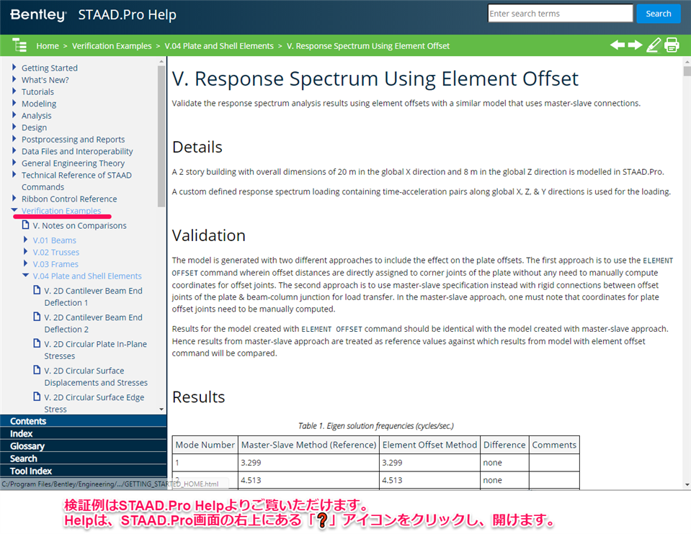Open the Search tab in sidebar
Viewport: 691px width, 534px height.
[84, 458]
